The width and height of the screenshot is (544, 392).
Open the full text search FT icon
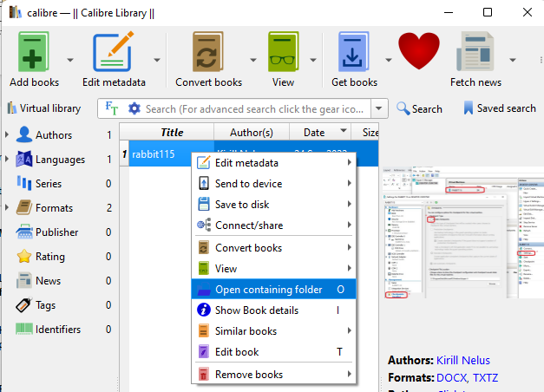(112, 108)
